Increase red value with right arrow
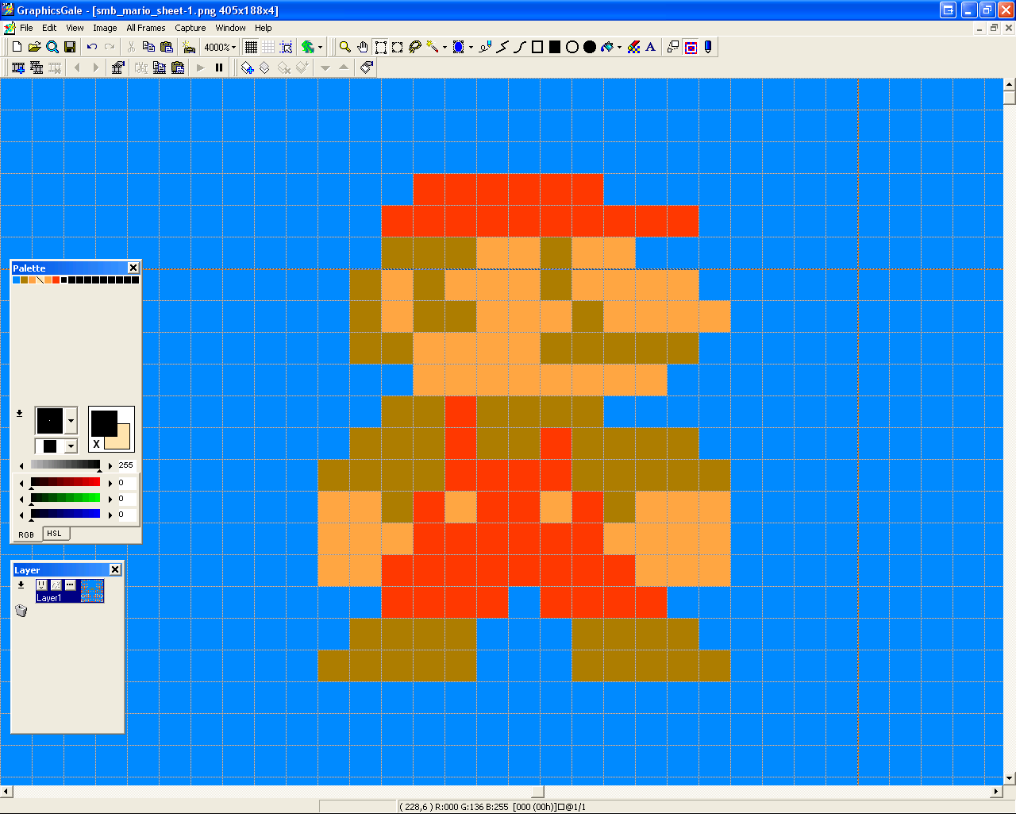This screenshot has width=1016, height=814. (x=110, y=482)
